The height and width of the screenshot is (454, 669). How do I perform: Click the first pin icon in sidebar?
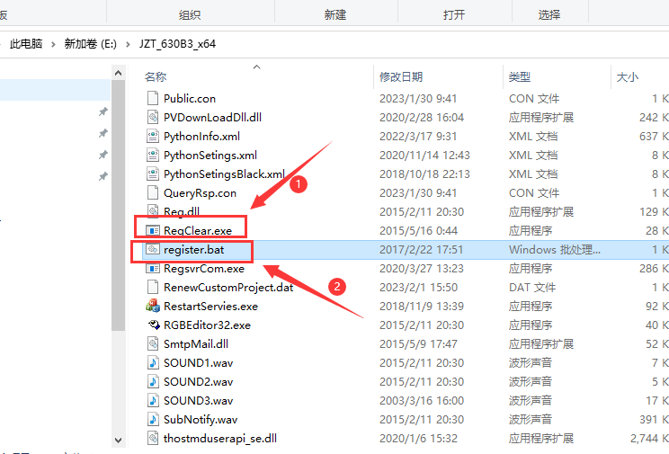pyautogui.click(x=103, y=111)
